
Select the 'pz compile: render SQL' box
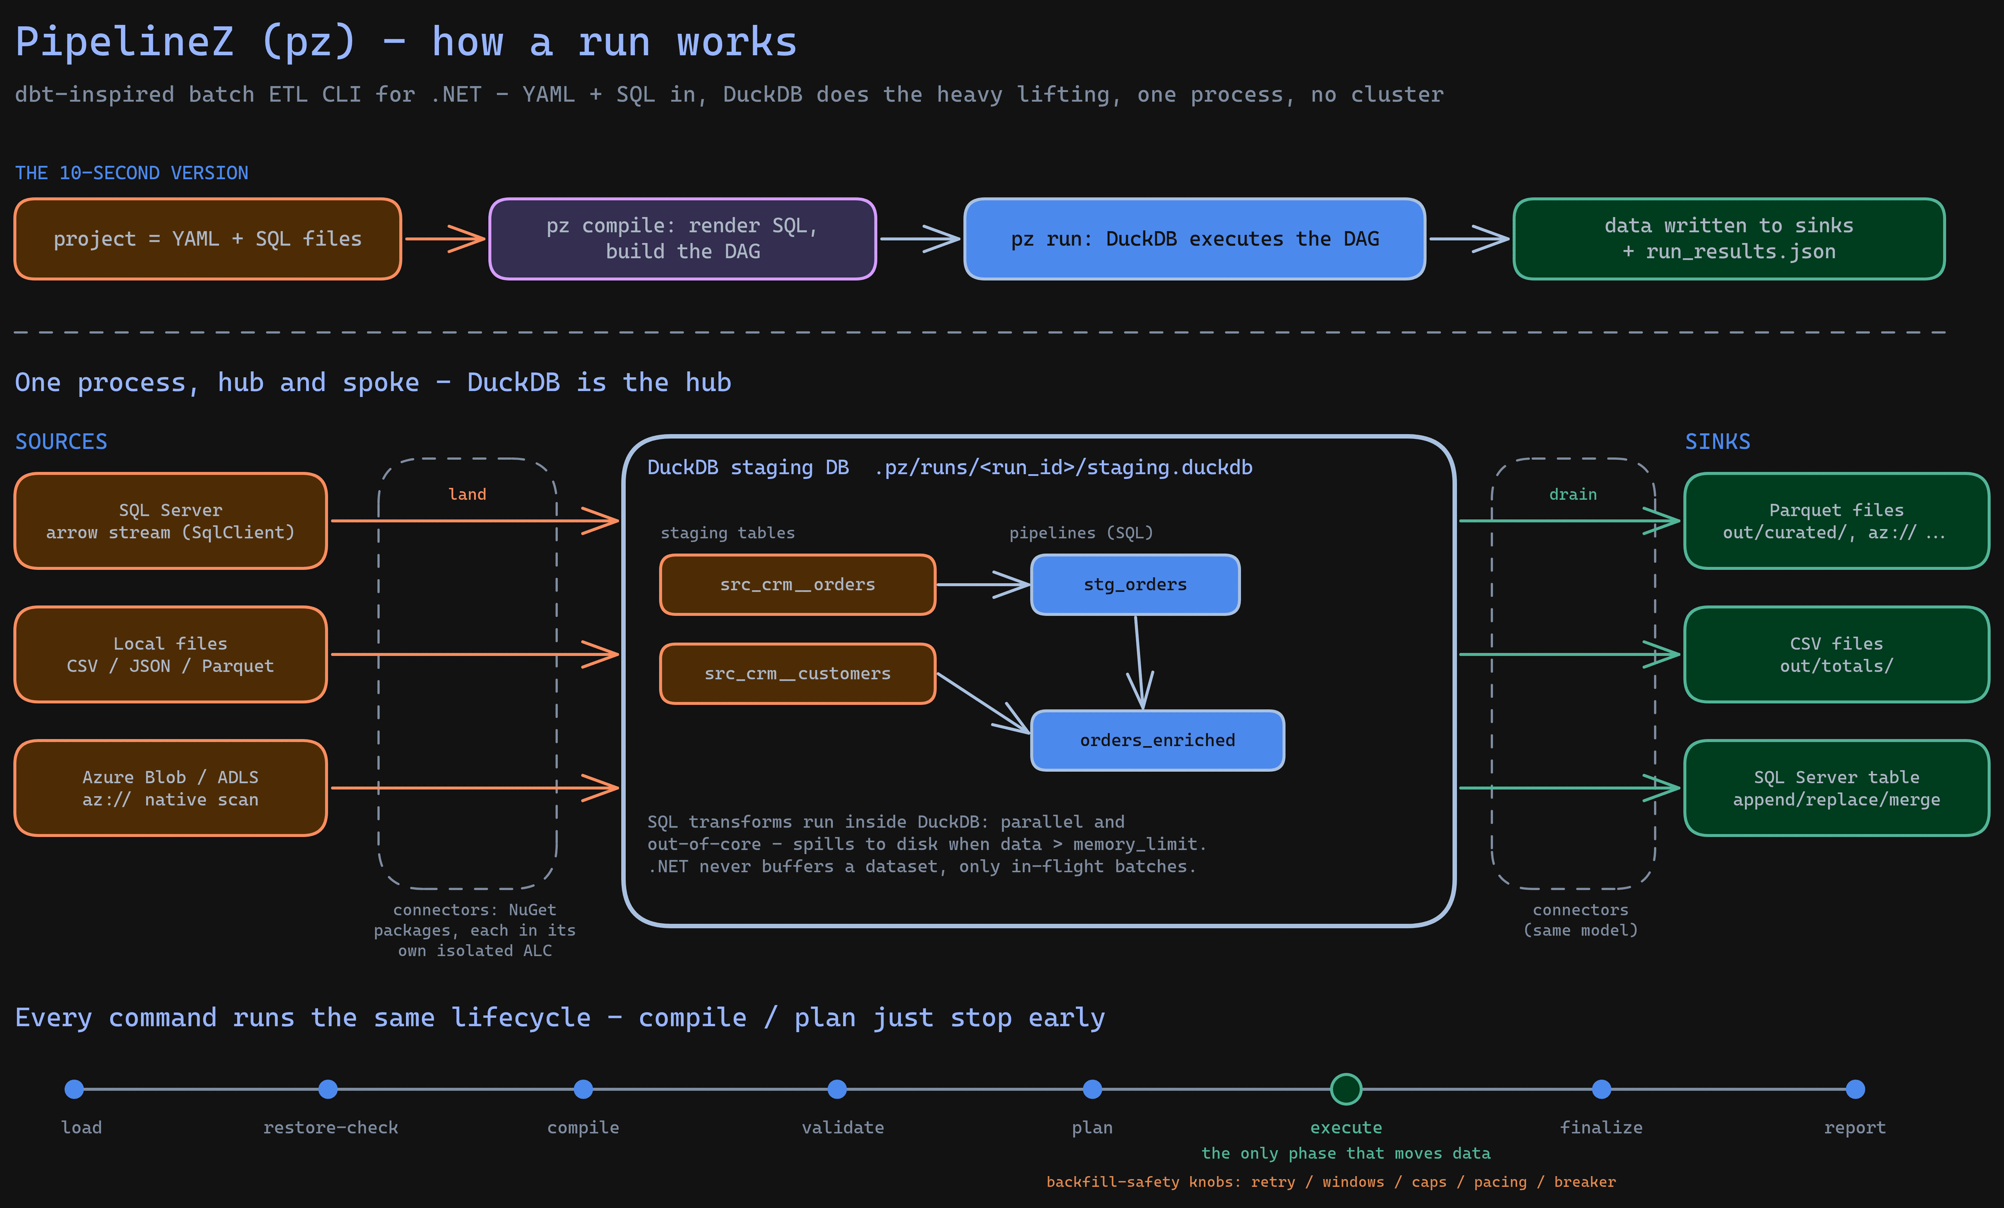[x=682, y=239]
